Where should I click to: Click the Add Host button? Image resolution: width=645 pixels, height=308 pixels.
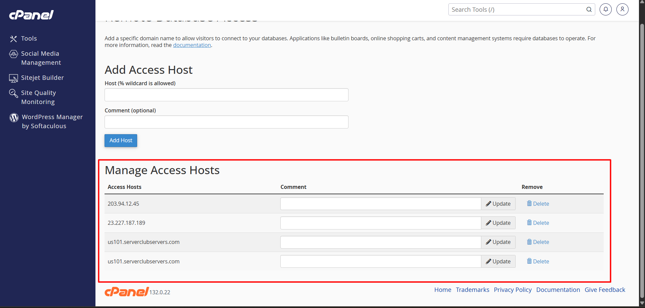point(121,141)
